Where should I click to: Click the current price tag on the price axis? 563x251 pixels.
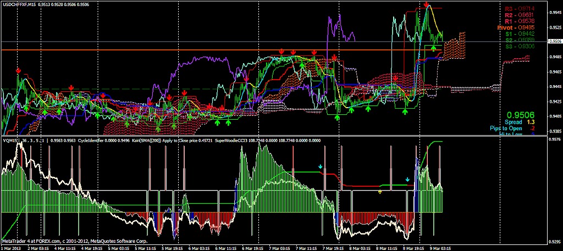(x=554, y=41)
